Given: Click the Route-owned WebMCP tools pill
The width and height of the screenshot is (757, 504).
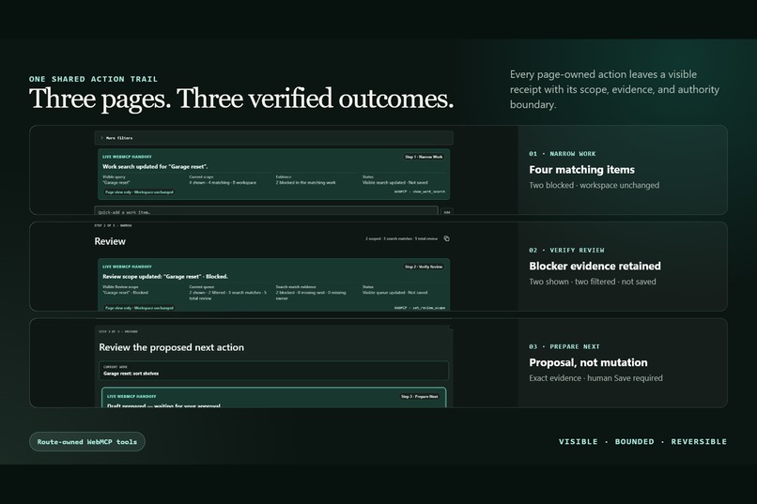Looking at the screenshot, I should pos(87,442).
